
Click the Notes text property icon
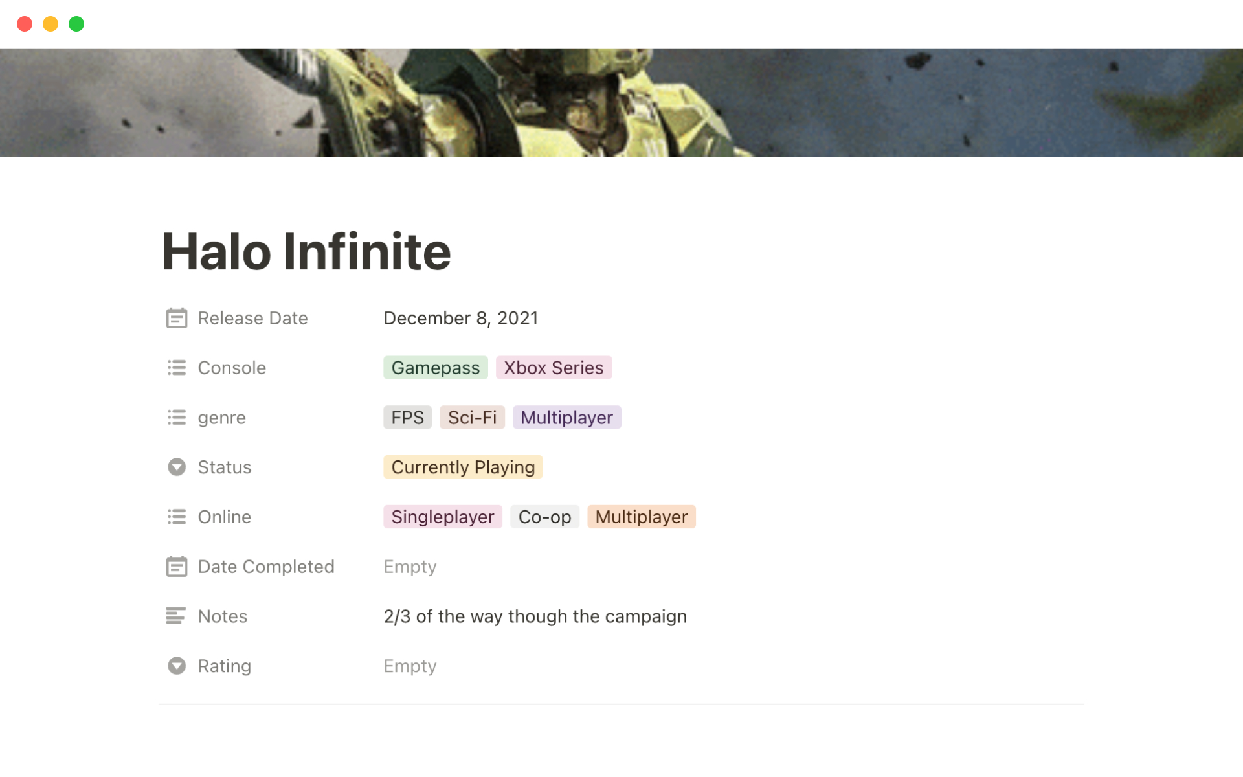pos(176,616)
